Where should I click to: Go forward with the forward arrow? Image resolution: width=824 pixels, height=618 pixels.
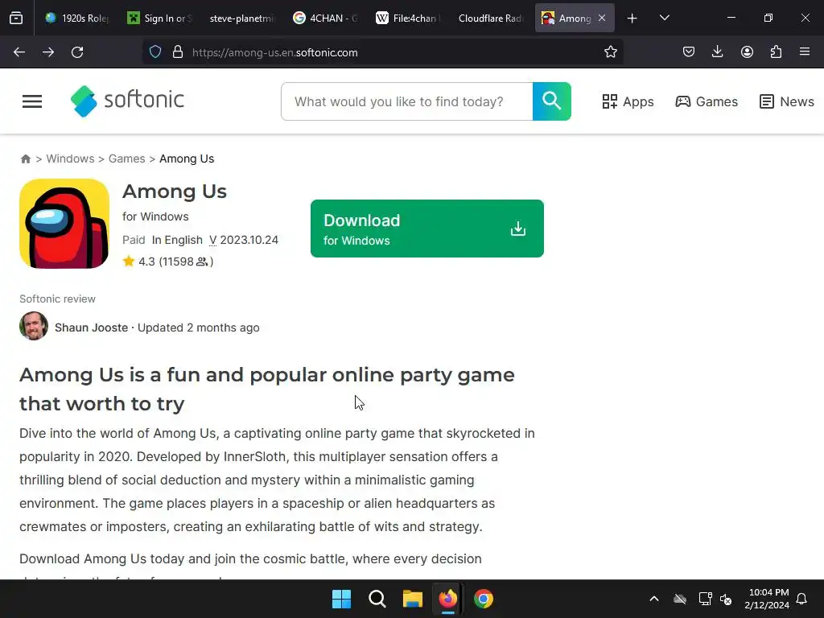(x=48, y=52)
